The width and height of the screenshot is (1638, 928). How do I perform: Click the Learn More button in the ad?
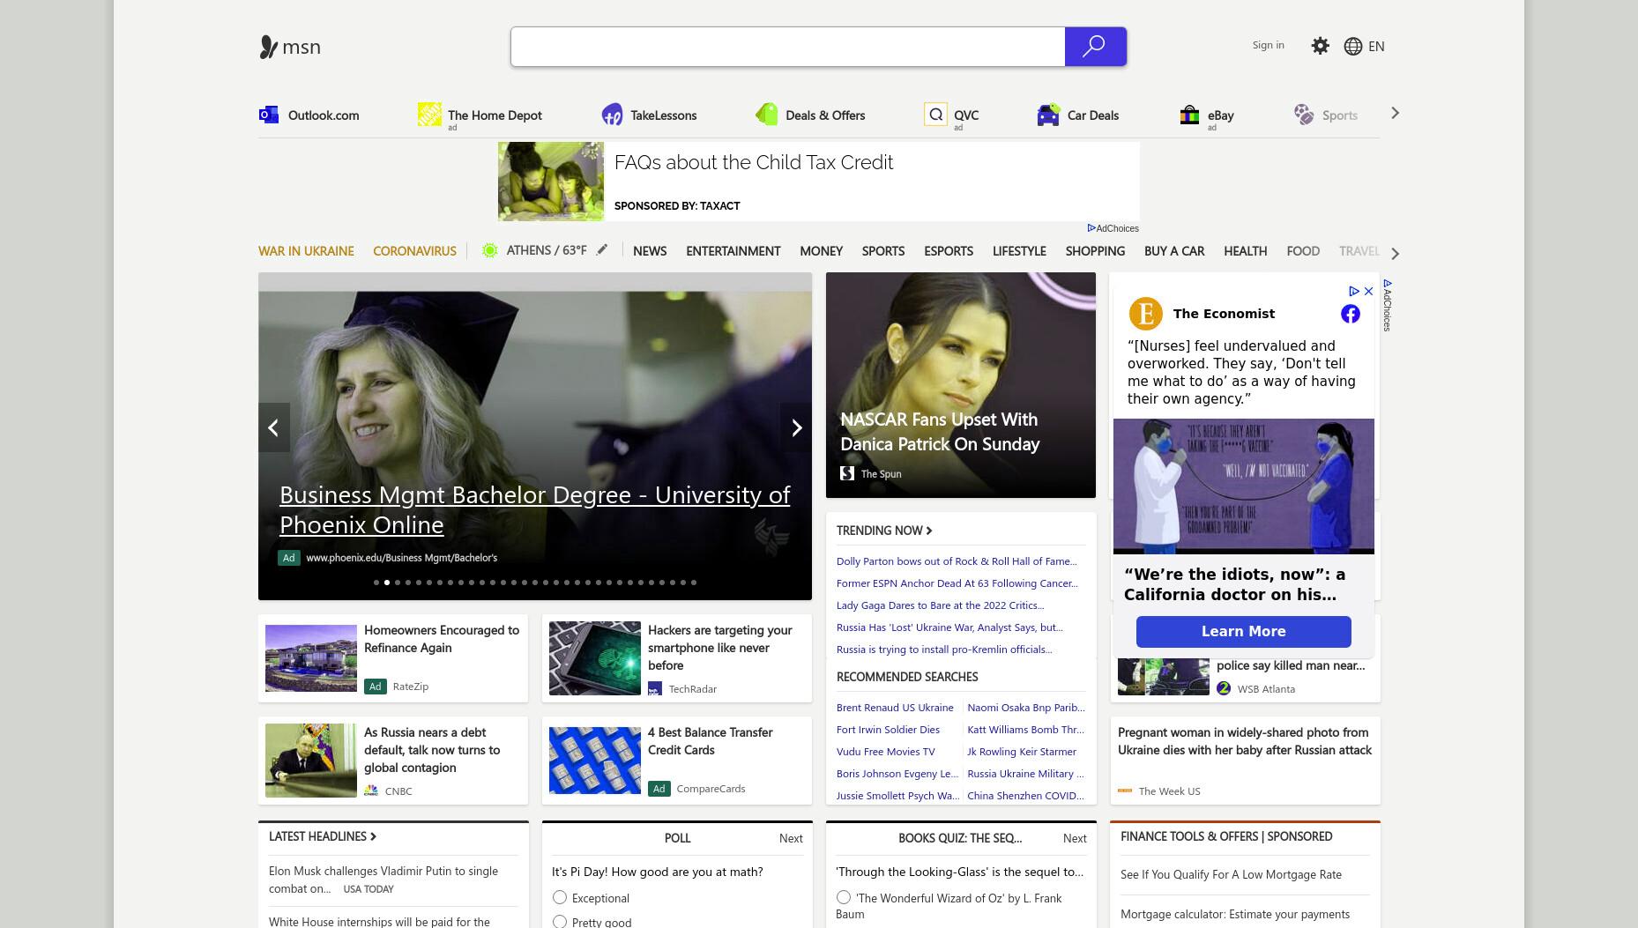coord(1244,631)
